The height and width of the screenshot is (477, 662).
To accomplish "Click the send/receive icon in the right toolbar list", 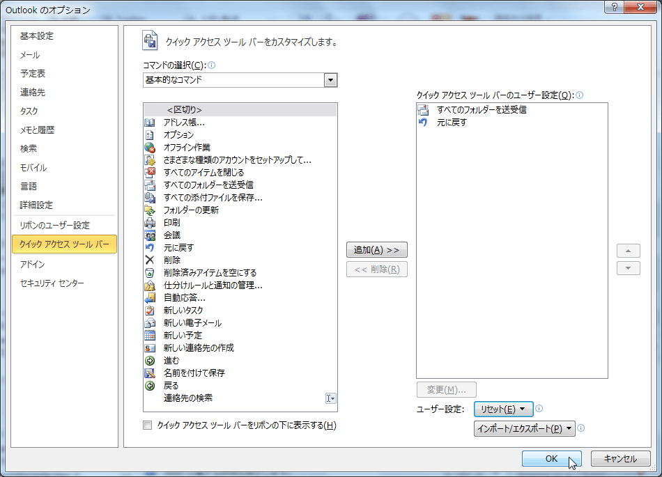I will coord(423,109).
